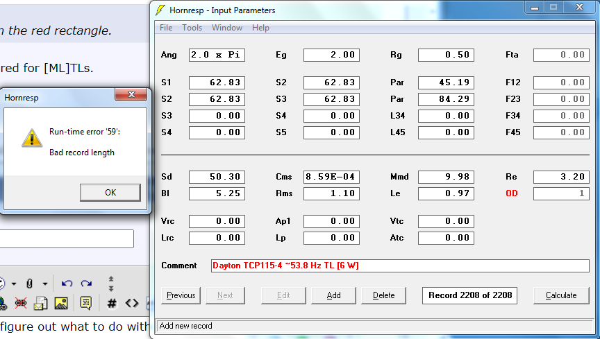
Task: Click the paperclip attachment icon in editor
Action: [x=29, y=284]
